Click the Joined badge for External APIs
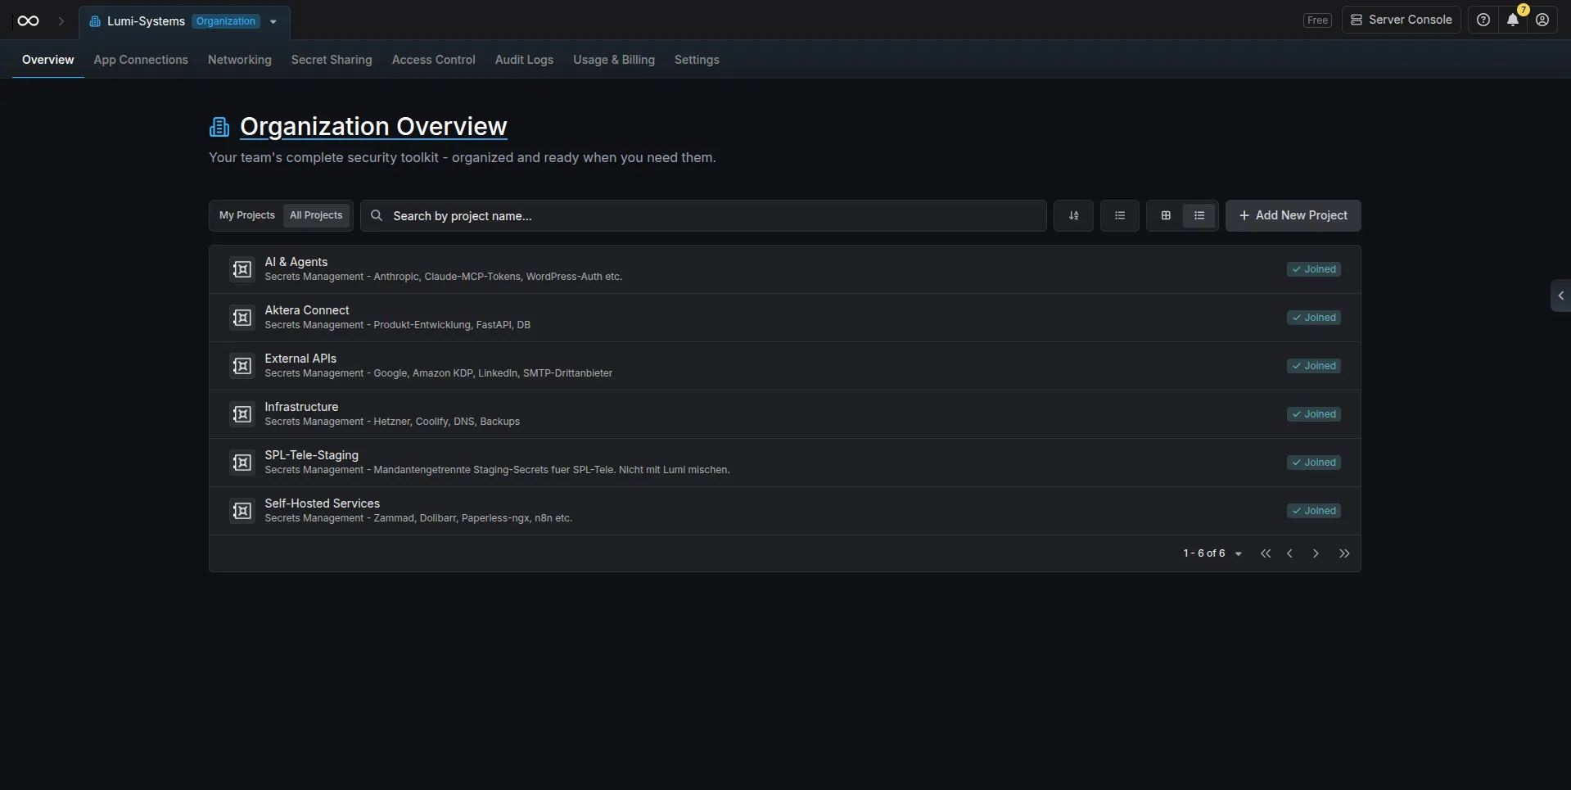The image size is (1571, 790). [x=1314, y=366]
